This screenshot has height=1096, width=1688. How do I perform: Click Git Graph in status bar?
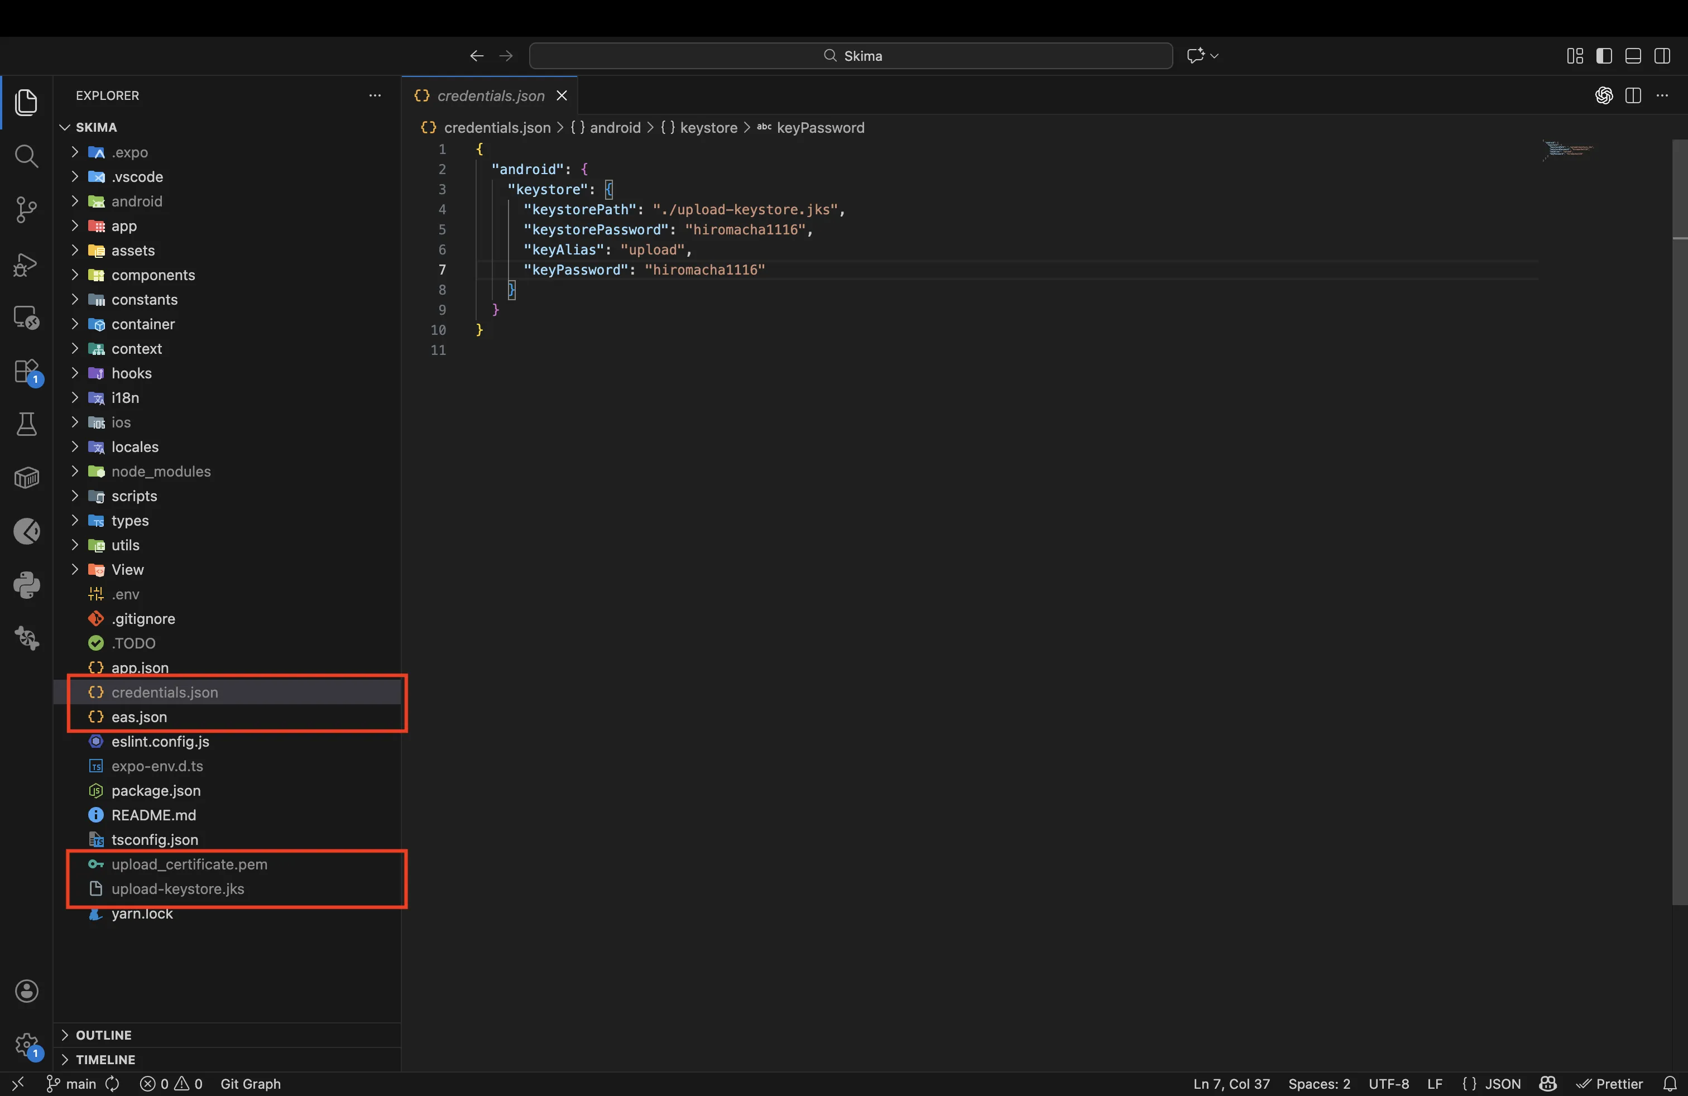coord(251,1084)
